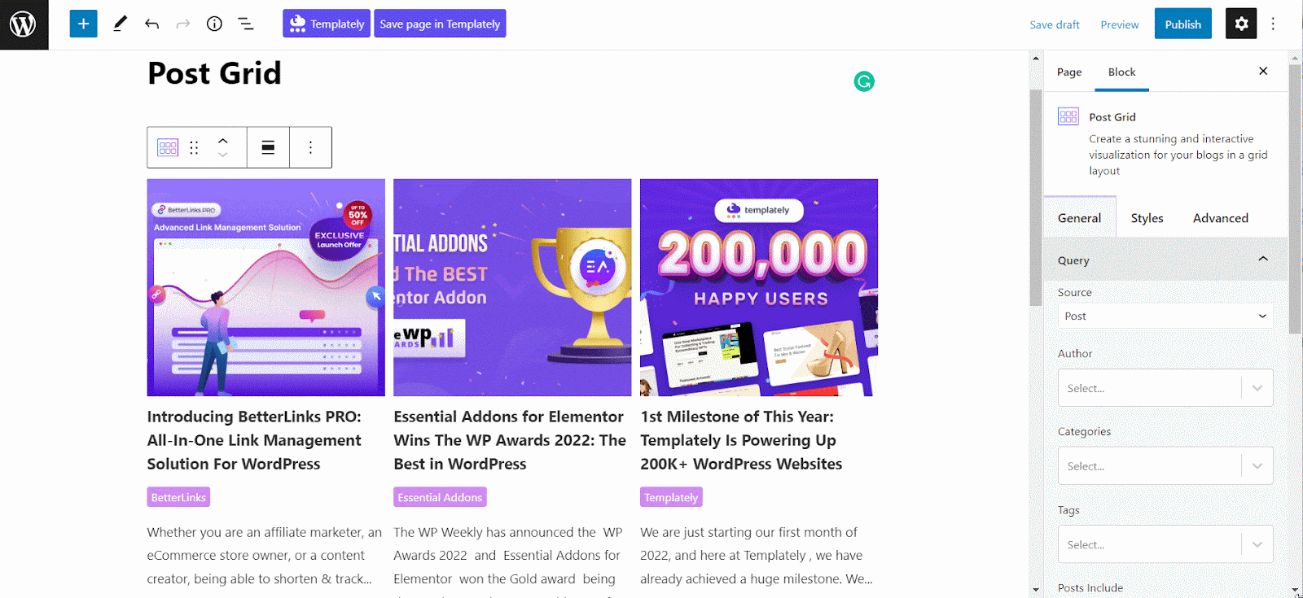Open the Categories select dropdown
This screenshot has width=1303, height=598.
[x=1165, y=466]
